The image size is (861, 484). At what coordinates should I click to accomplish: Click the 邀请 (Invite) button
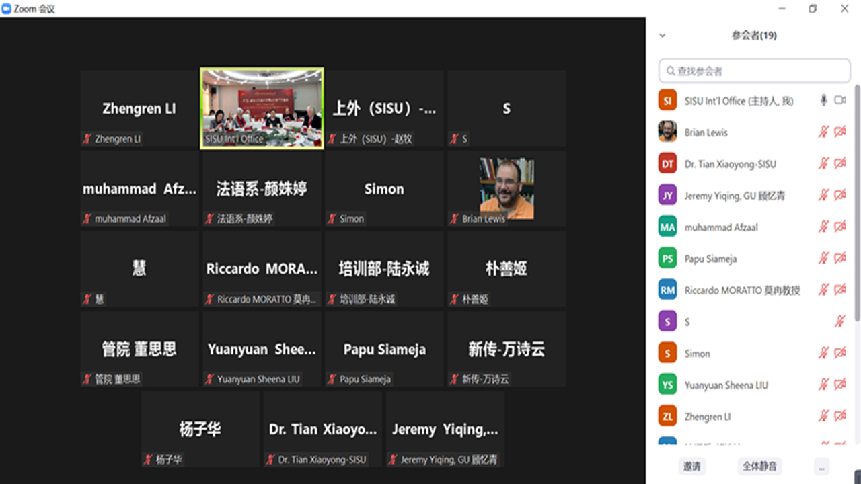(691, 467)
